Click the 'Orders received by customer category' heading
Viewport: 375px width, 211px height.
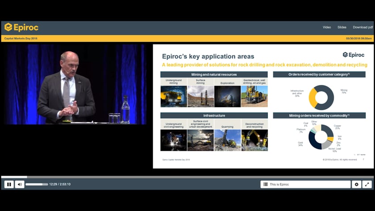(319, 74)
